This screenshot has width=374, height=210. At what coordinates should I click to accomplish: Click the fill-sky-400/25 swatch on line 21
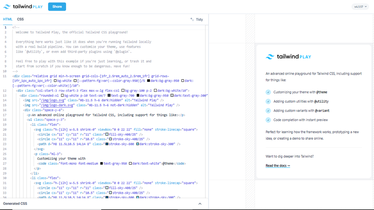click(x=107, y=134)
